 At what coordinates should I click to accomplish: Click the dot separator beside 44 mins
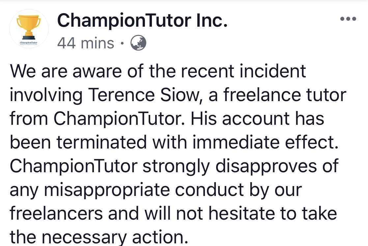[122, 43]
